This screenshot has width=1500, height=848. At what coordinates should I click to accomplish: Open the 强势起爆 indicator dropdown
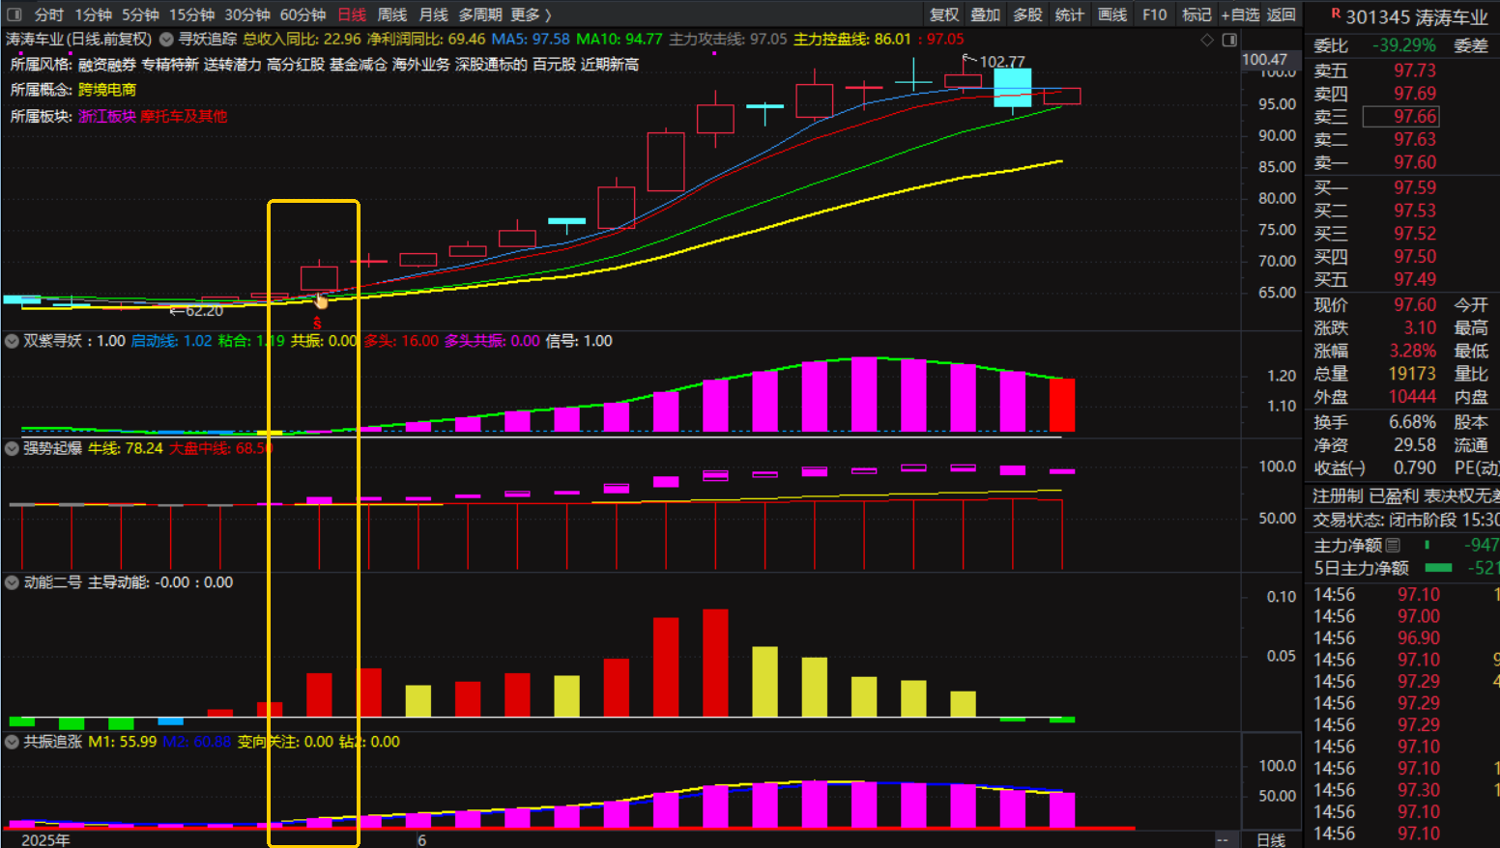(12, 448)
